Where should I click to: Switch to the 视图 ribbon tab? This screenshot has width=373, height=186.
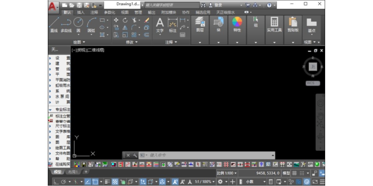tap(125, 12)
